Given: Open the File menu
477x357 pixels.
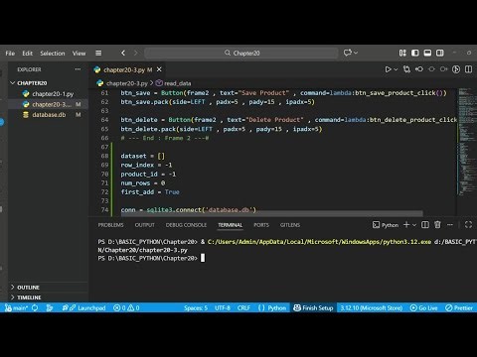Looking at the screenshot, I should tap(10, 54).
